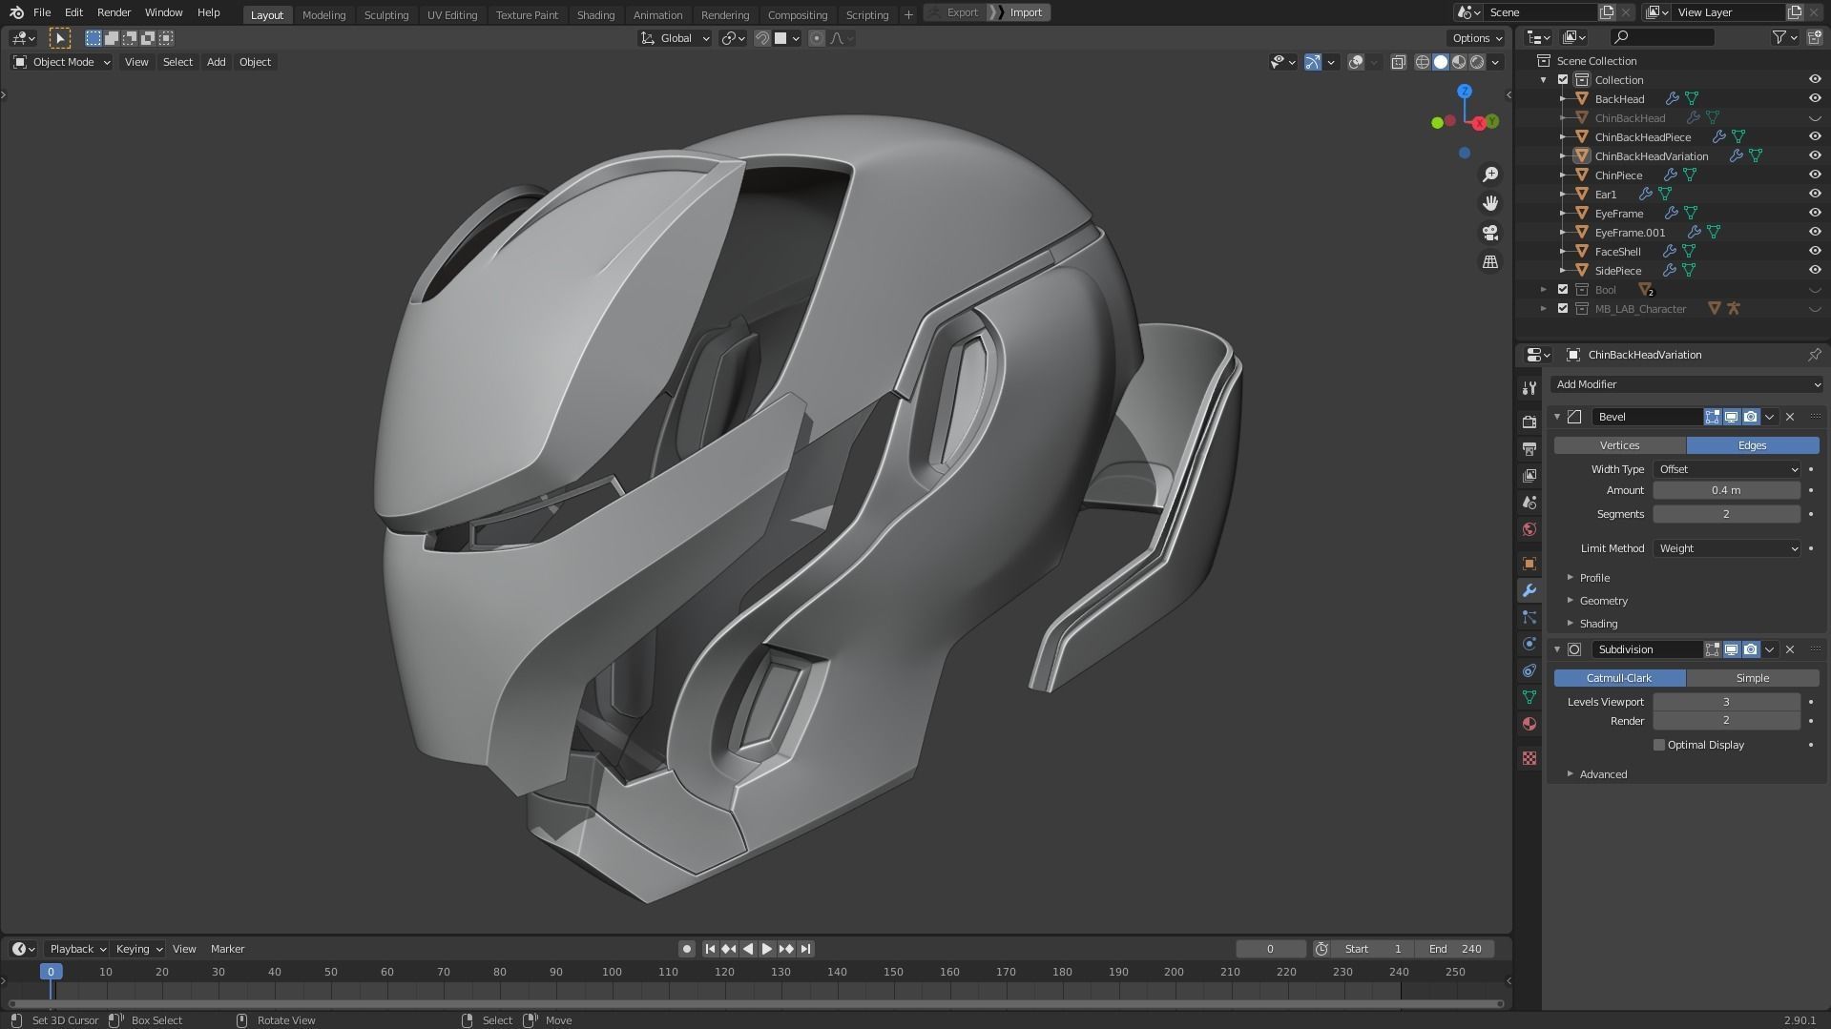Screen dimensions: 1831x1029
Task: Click the pan view hand icon
Action: (x=1489, y=203)
